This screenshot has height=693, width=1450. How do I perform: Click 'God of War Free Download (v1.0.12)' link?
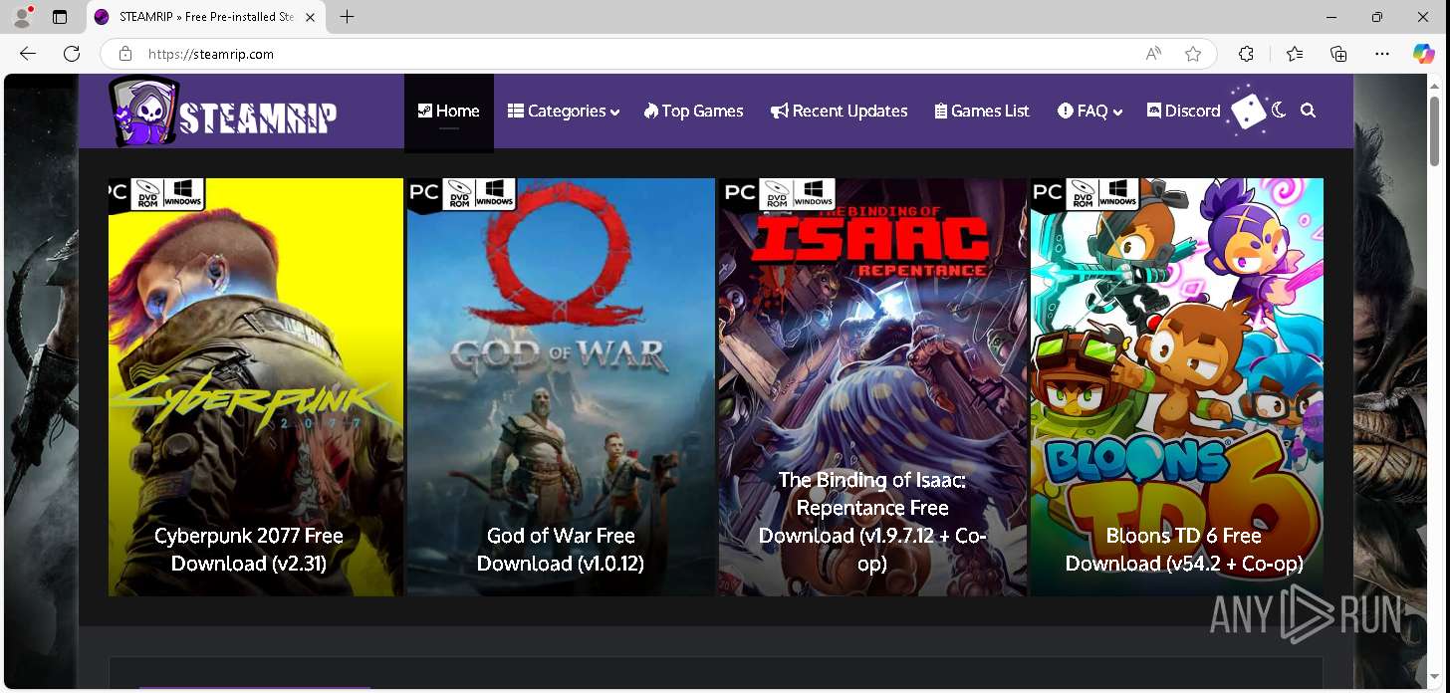click(561, 550)
